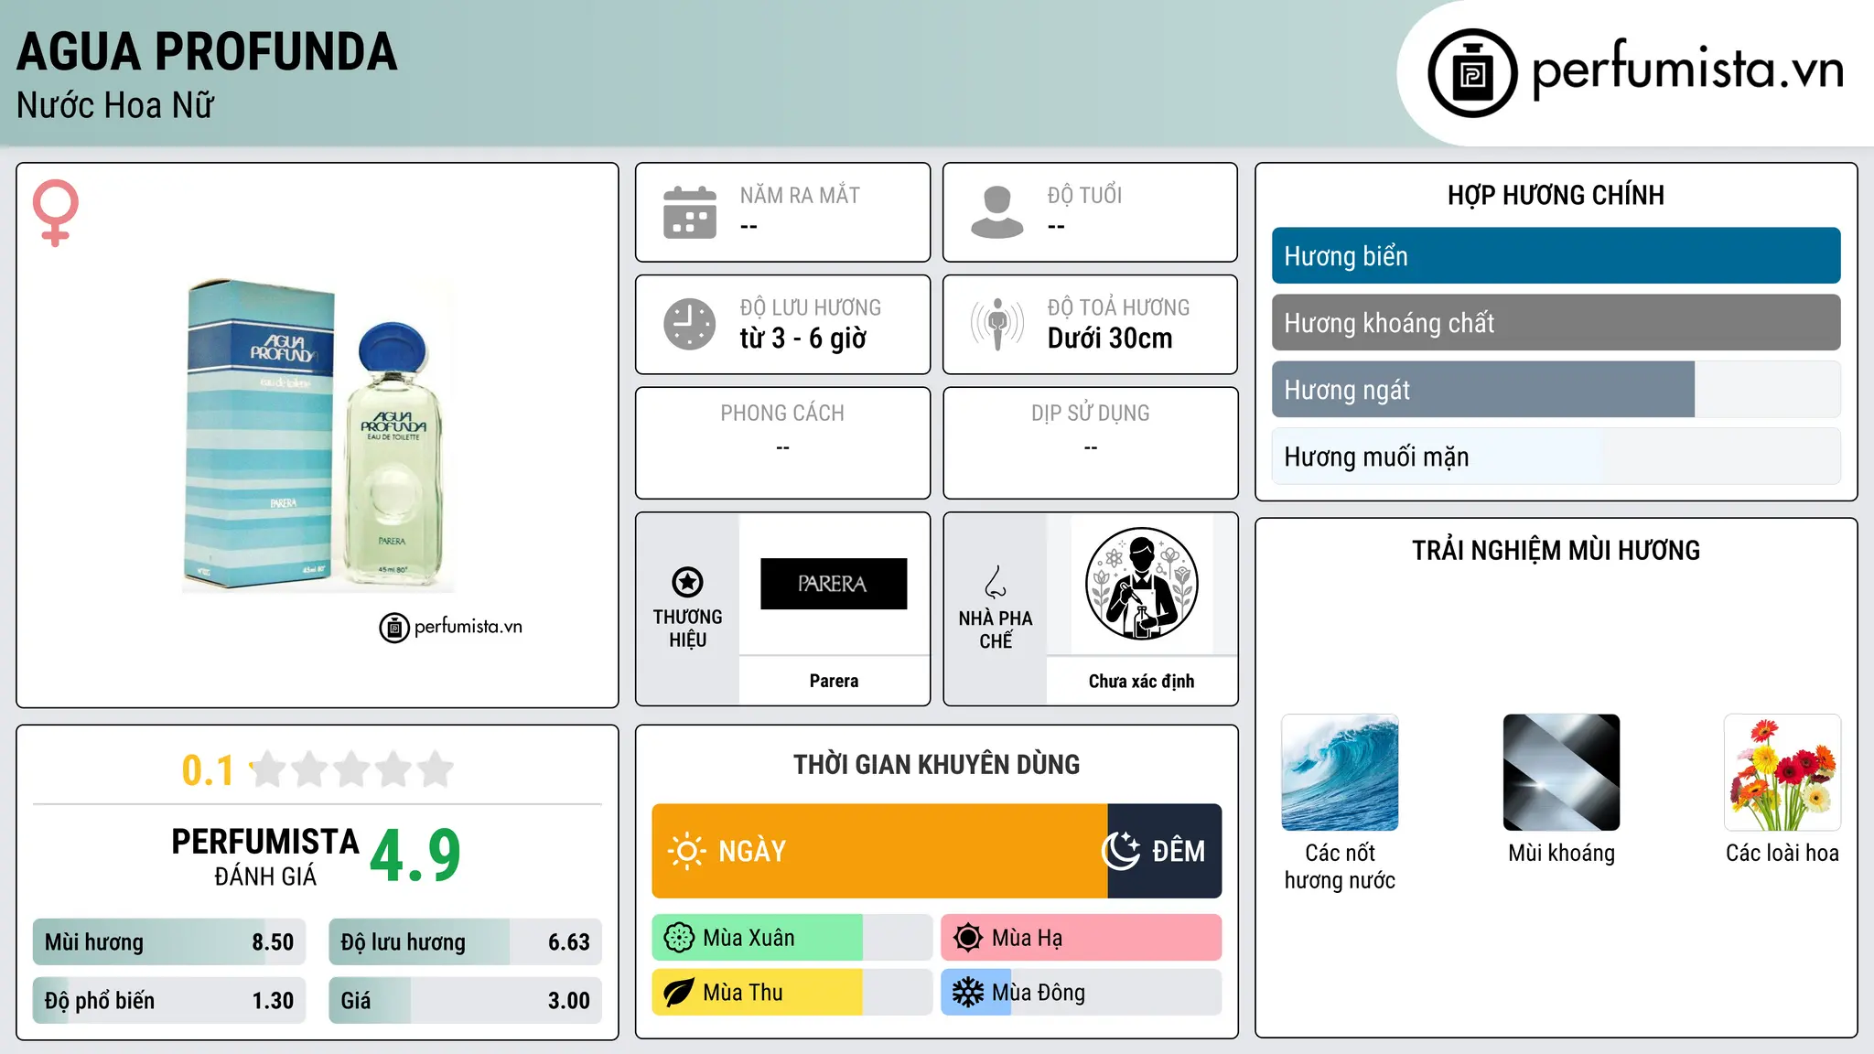Click the green 4.9 Perfumista score
Viewport: 1874px width, 1054px height.
tap(415, 855)
